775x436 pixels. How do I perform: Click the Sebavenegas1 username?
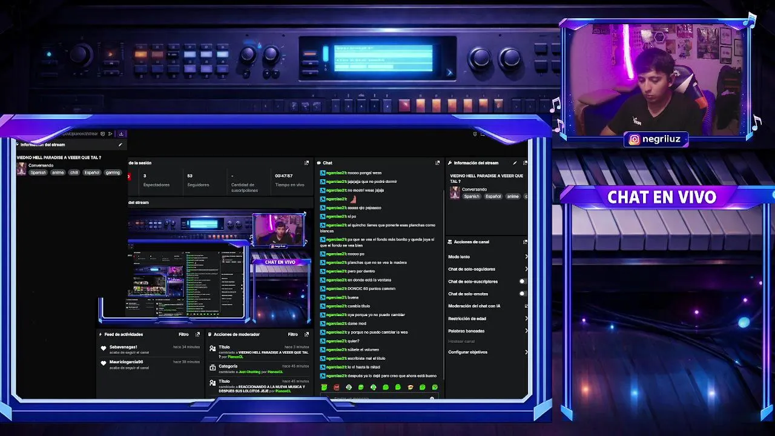pyautogui.click(x=123, y=347)
